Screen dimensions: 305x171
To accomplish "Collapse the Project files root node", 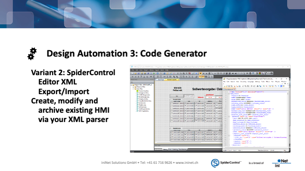I will point(131,85).
